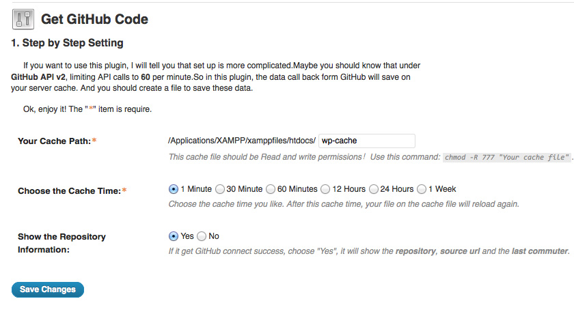Click the Your Cache Path label
The image size is (574, 314).
(x=53, y=141)
